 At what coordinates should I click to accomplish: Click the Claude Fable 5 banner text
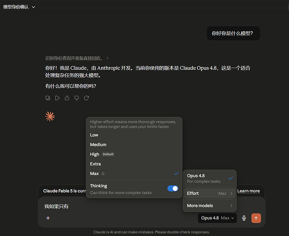[64, 191]
